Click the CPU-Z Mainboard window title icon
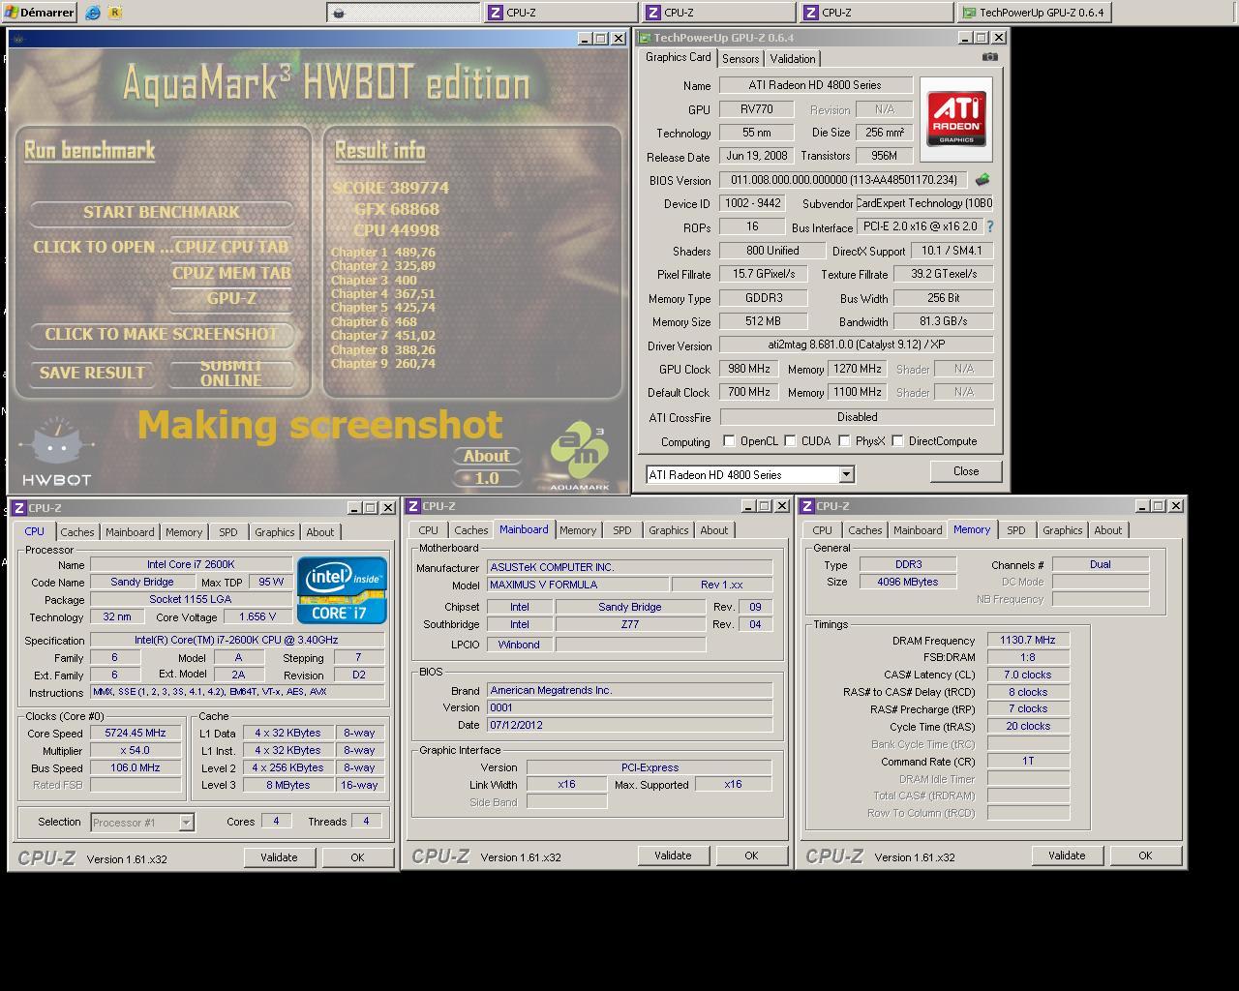1239x991 pixels. click(x=413, y=506)
